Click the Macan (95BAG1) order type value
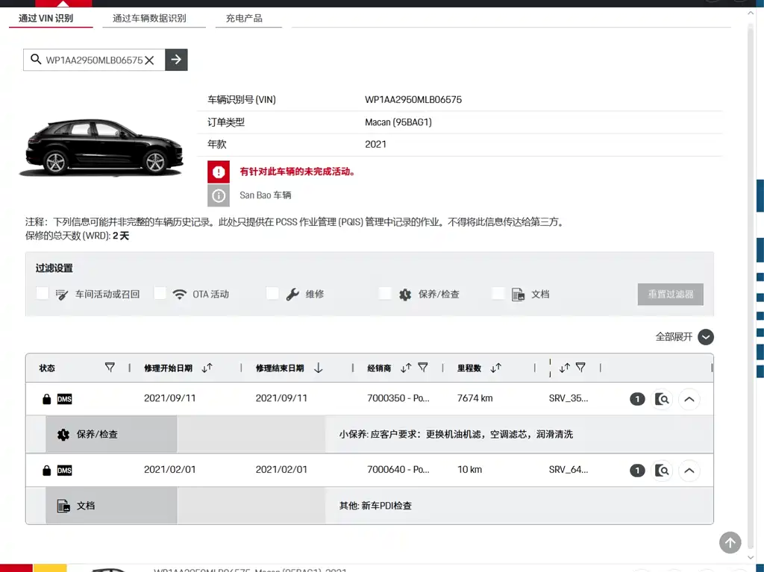The height and width of the screenshot is (572, 764). tap(398, 122)
